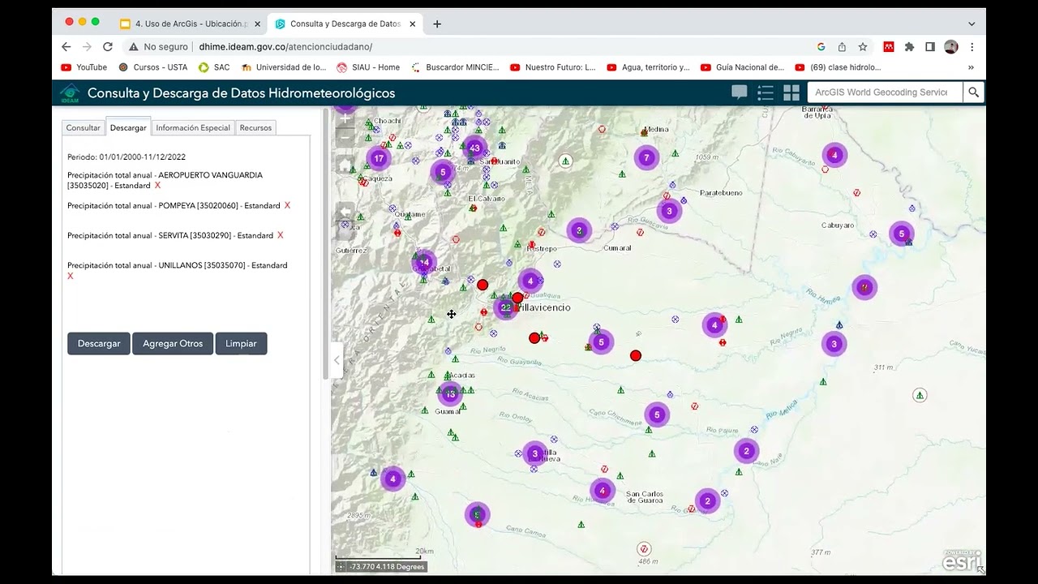
Task: Open the tab search dropdown arrow
Action: point(972,24)
